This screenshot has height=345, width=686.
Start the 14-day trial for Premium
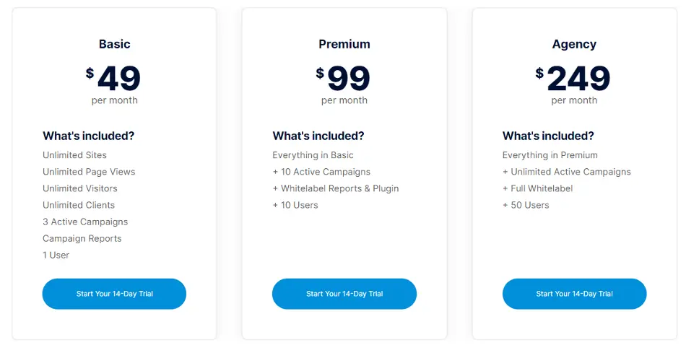click(344, 294)
